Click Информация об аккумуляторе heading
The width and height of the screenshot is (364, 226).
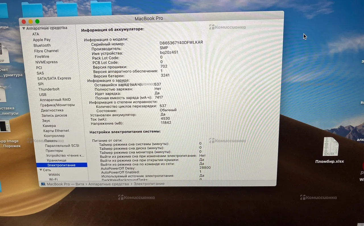(113, 30)
